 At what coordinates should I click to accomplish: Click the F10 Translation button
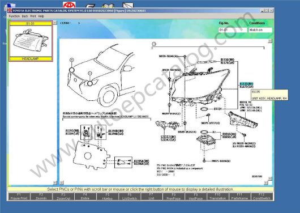(x=217, y=197)
